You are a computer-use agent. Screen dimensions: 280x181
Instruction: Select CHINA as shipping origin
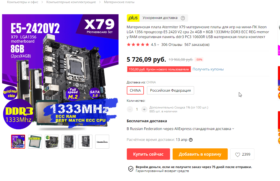point(135,90)
